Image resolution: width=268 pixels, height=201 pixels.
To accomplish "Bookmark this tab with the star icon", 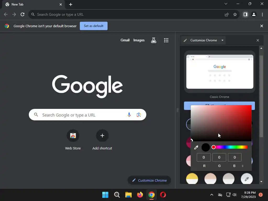I will (235, 15).
